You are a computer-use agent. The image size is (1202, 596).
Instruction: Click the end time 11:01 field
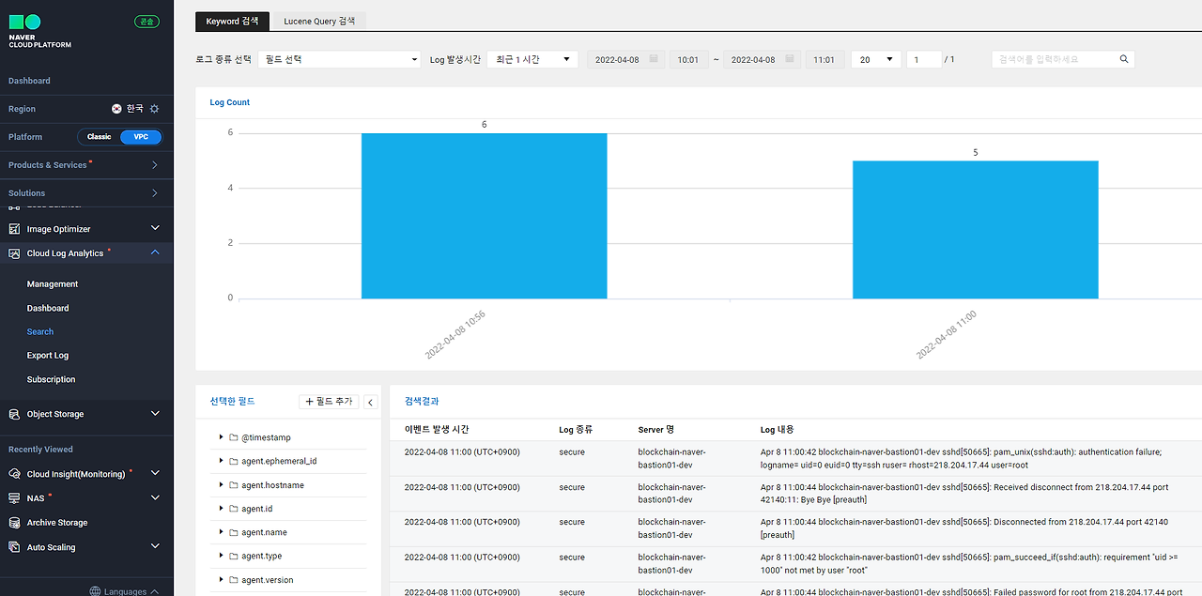[x=824, y=59]
